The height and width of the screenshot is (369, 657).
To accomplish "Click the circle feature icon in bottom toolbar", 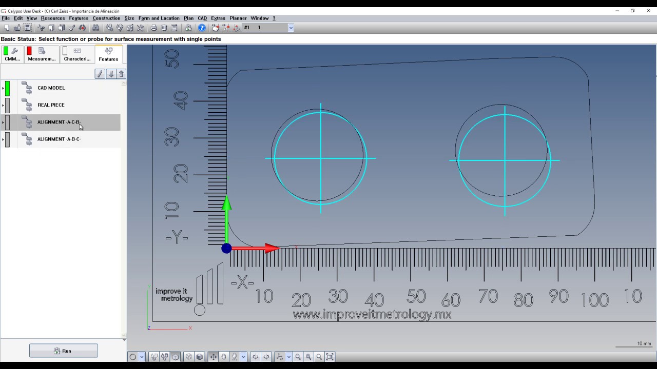I will [x=133, y=357].
